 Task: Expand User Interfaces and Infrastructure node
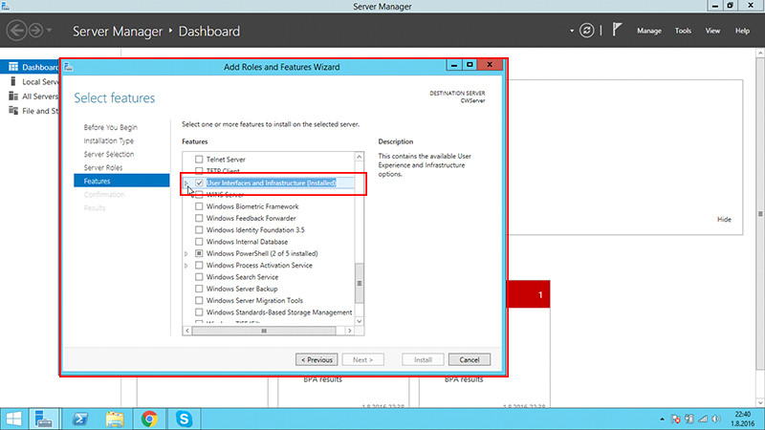pyautogui.click(x=186, y=183)
